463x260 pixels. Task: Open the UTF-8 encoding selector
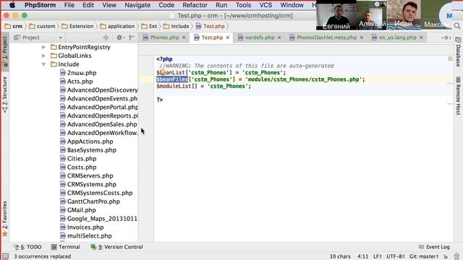point(396,256)
